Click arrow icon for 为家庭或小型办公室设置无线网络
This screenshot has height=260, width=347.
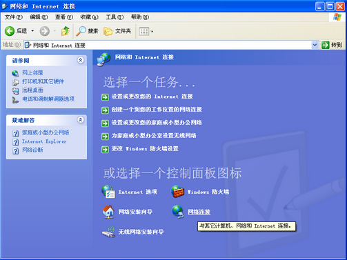click(105, 137)
